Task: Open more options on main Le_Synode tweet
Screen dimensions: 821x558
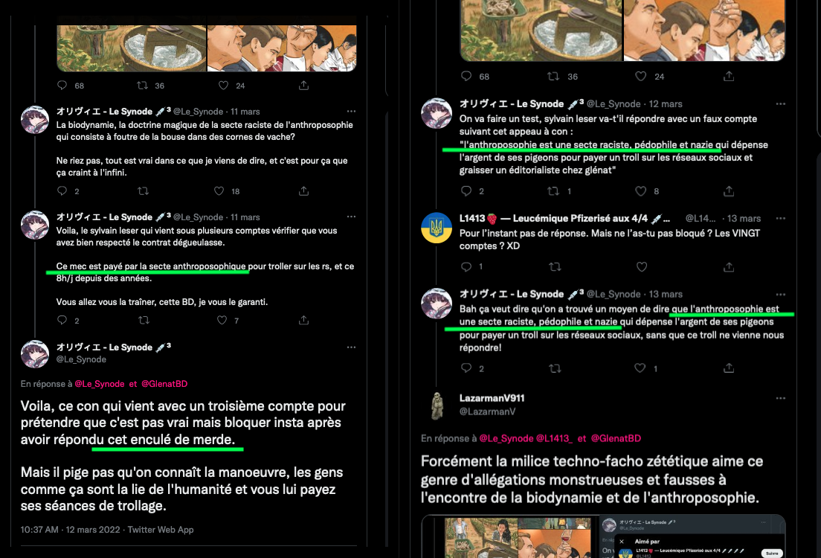Action: (x=351, y=347)
